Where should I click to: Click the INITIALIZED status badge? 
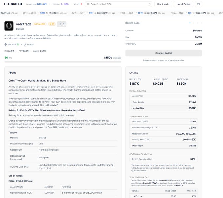point(40,24)
